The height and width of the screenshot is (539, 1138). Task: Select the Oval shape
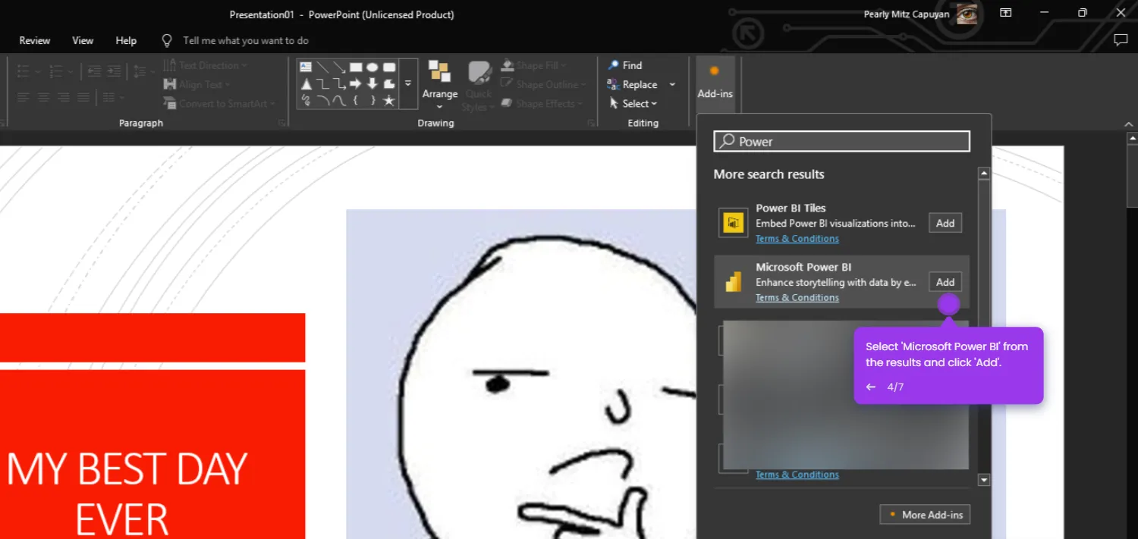coord(373,67)
